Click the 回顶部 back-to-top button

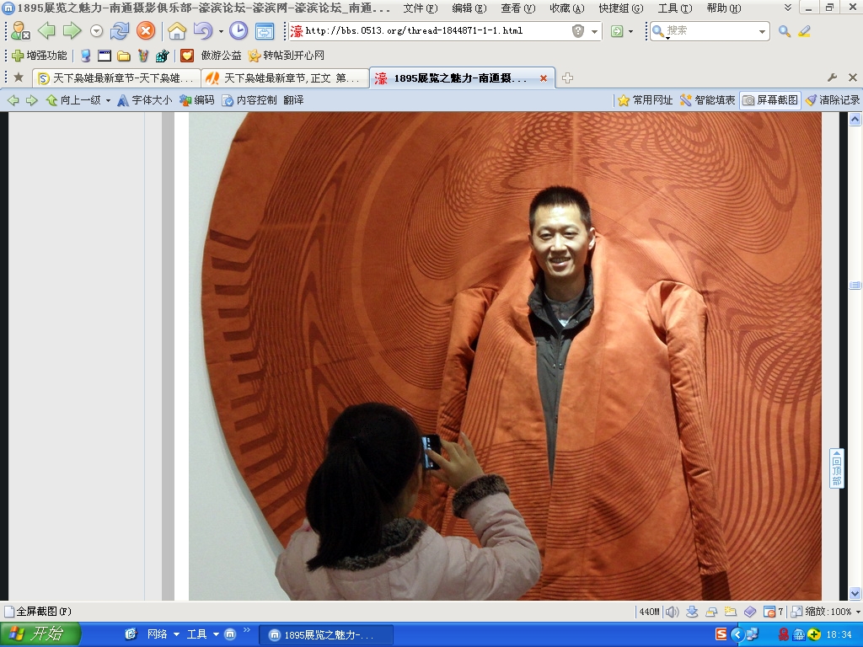pos(836,468)
